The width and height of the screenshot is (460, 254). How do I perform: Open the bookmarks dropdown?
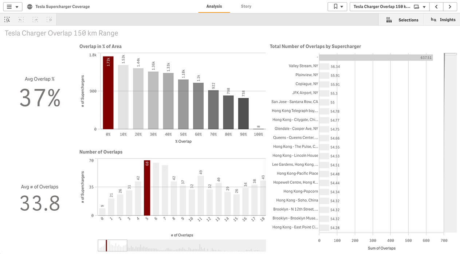(337, 7)
